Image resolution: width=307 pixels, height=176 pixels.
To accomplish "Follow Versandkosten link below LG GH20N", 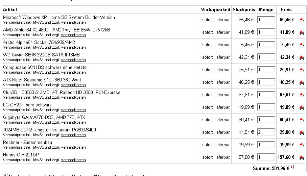I will 73,110.
